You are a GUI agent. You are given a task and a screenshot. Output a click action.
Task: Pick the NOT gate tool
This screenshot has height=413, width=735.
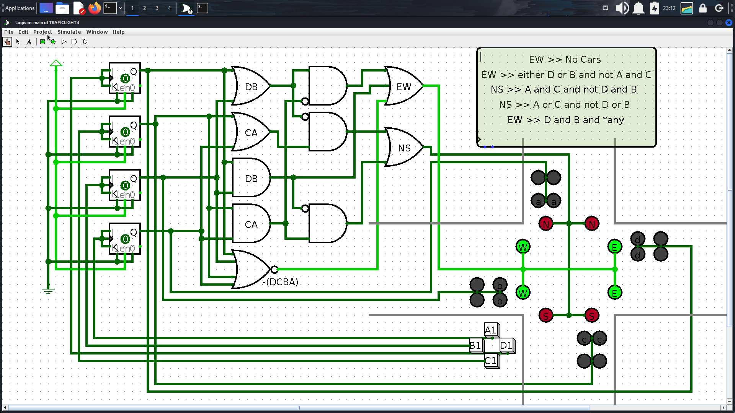[x=64, y=42]
